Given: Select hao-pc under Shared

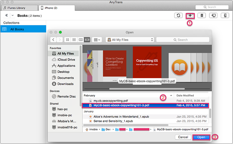Looking at the screenshot, I should coord(60,109).
